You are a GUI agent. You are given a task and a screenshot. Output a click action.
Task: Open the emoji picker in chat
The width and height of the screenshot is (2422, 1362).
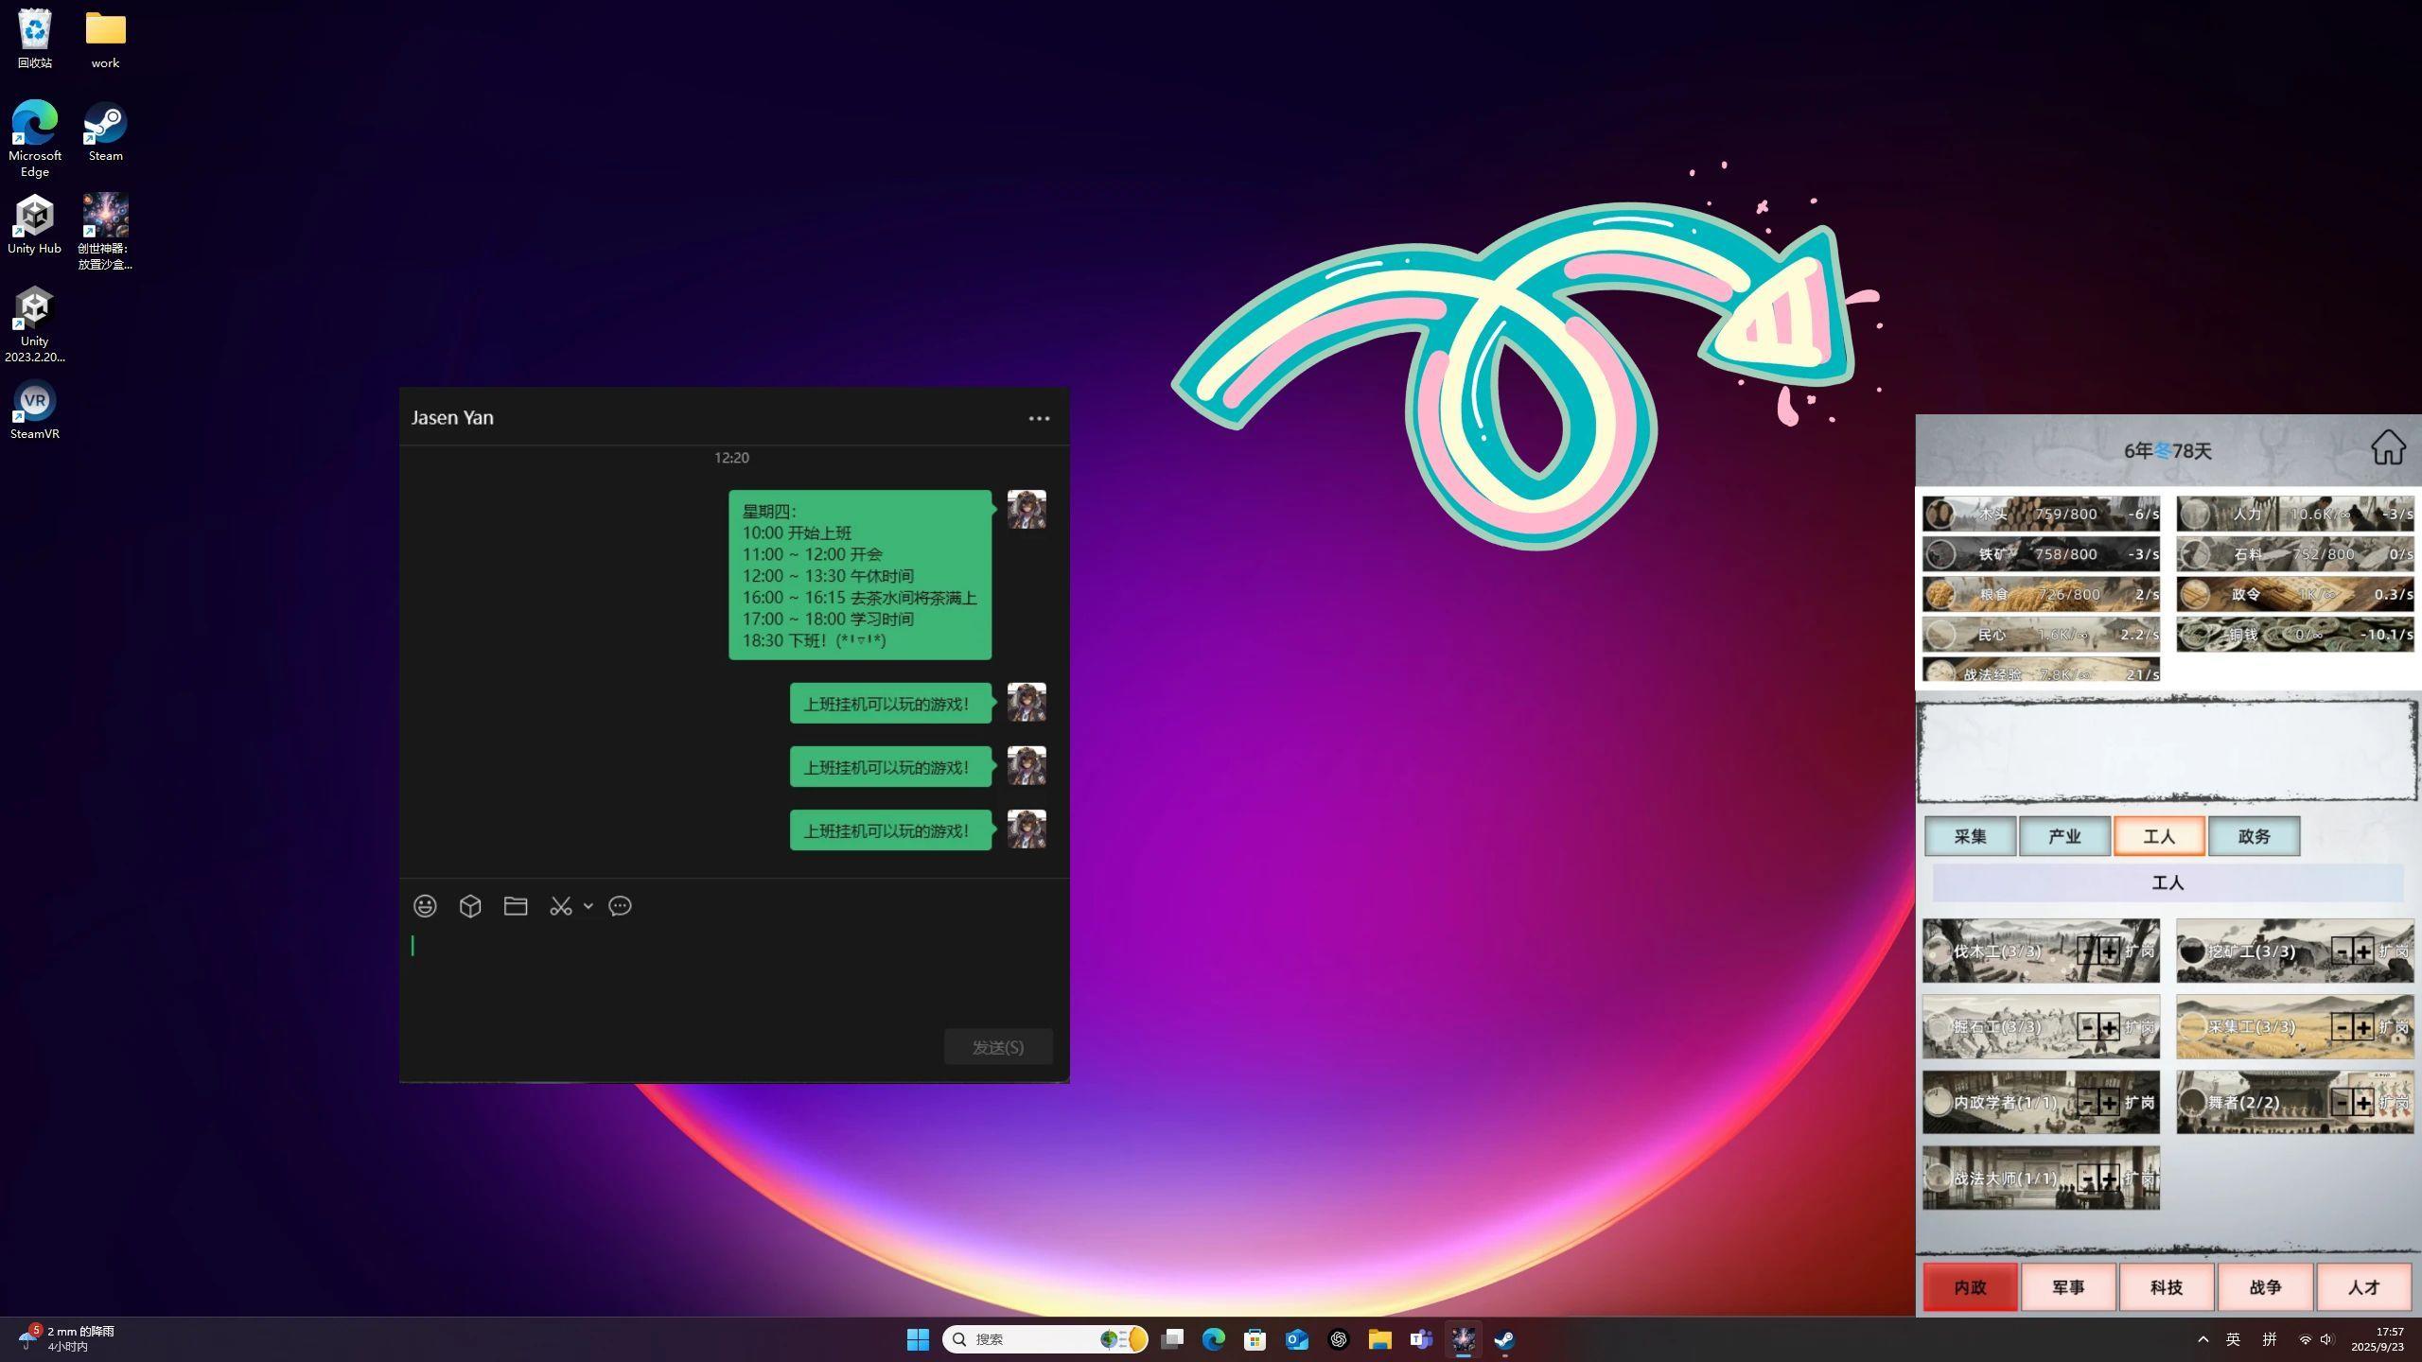[x=425, y=906]
